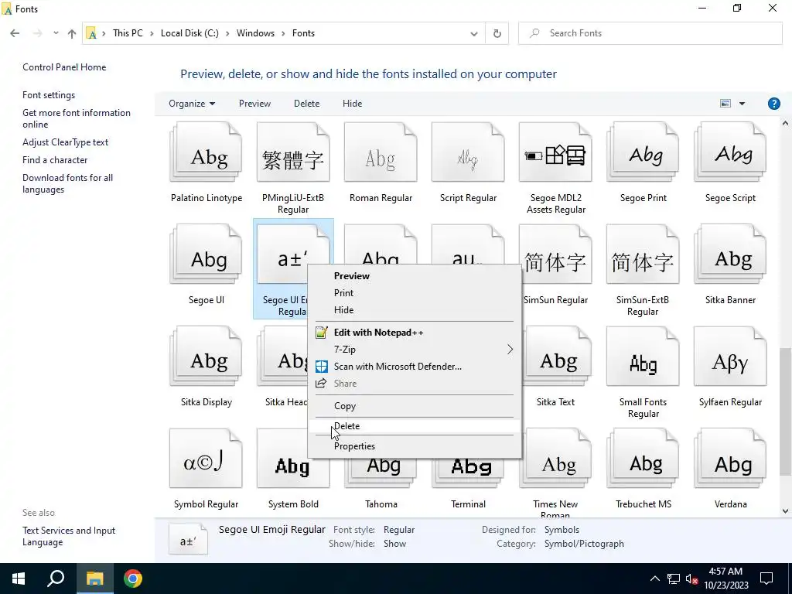This screenshot has width=792, height=594.
Task: Click the toolbar Hide button
Action: pyautogui.click(x=352, y=104)
